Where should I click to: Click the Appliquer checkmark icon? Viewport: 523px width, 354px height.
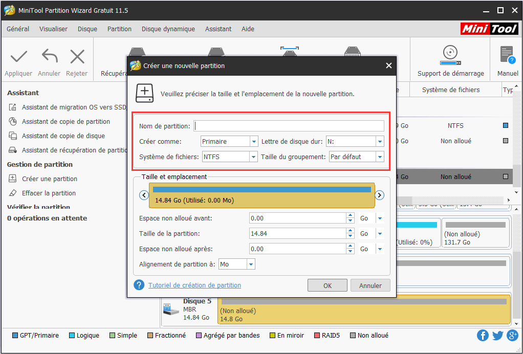19,57
